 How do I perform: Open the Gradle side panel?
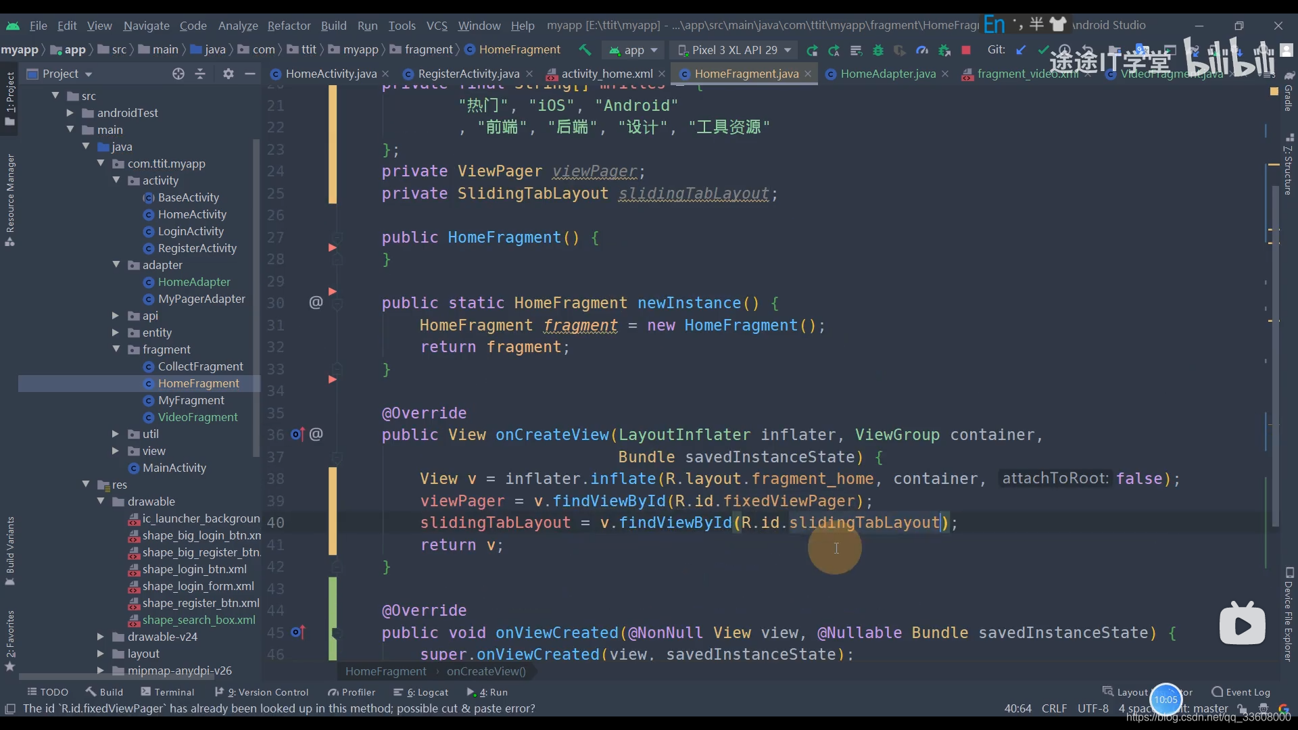(1289, 91)
